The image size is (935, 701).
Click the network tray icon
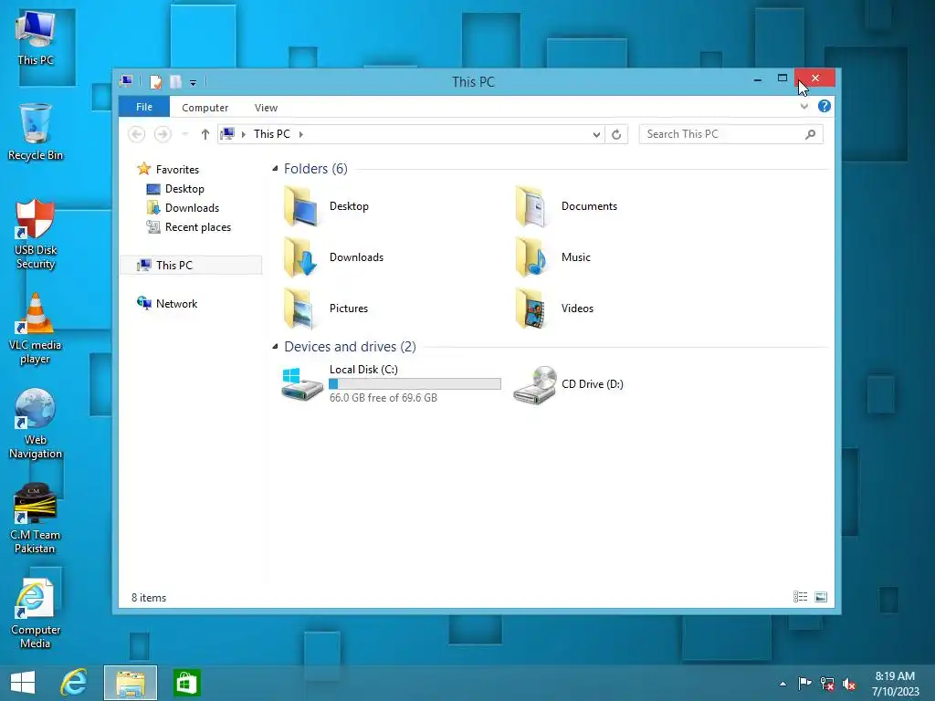coord(827,684)
